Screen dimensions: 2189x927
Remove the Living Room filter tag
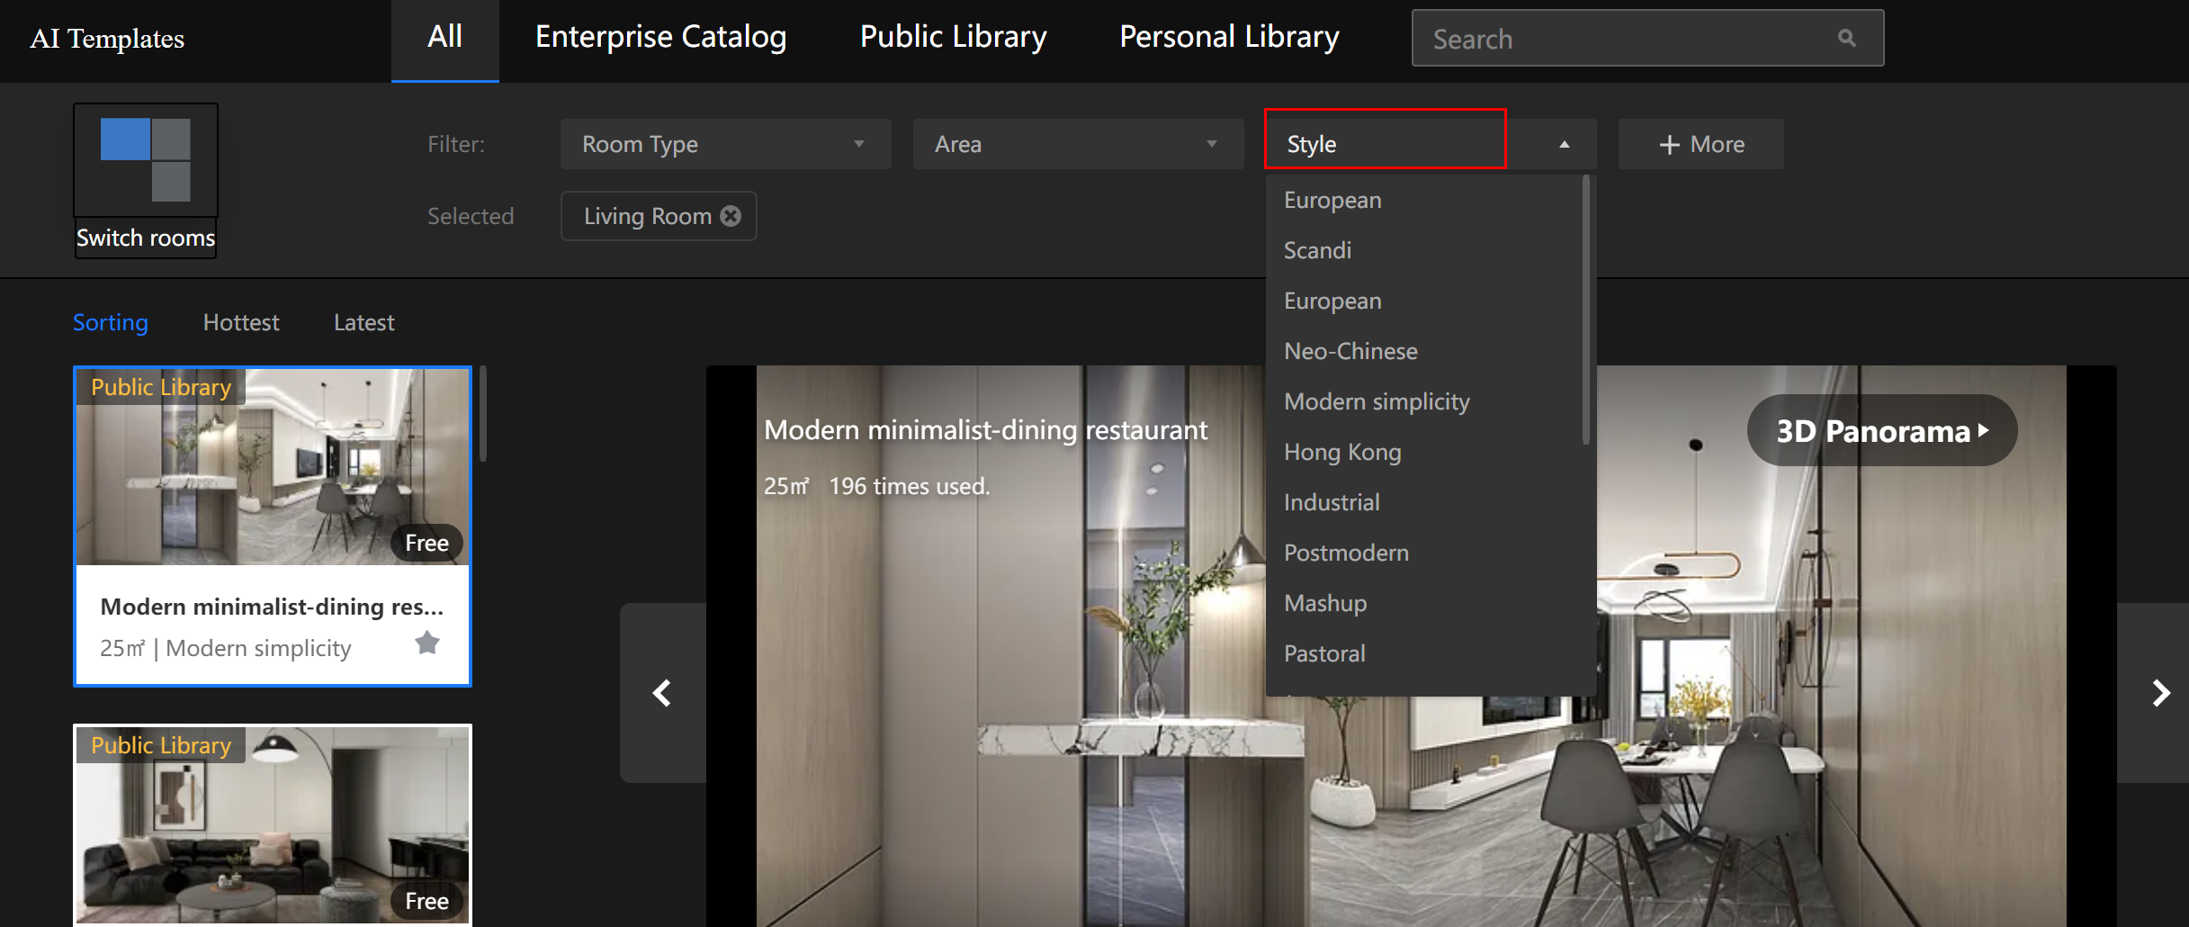coord(731,216)
